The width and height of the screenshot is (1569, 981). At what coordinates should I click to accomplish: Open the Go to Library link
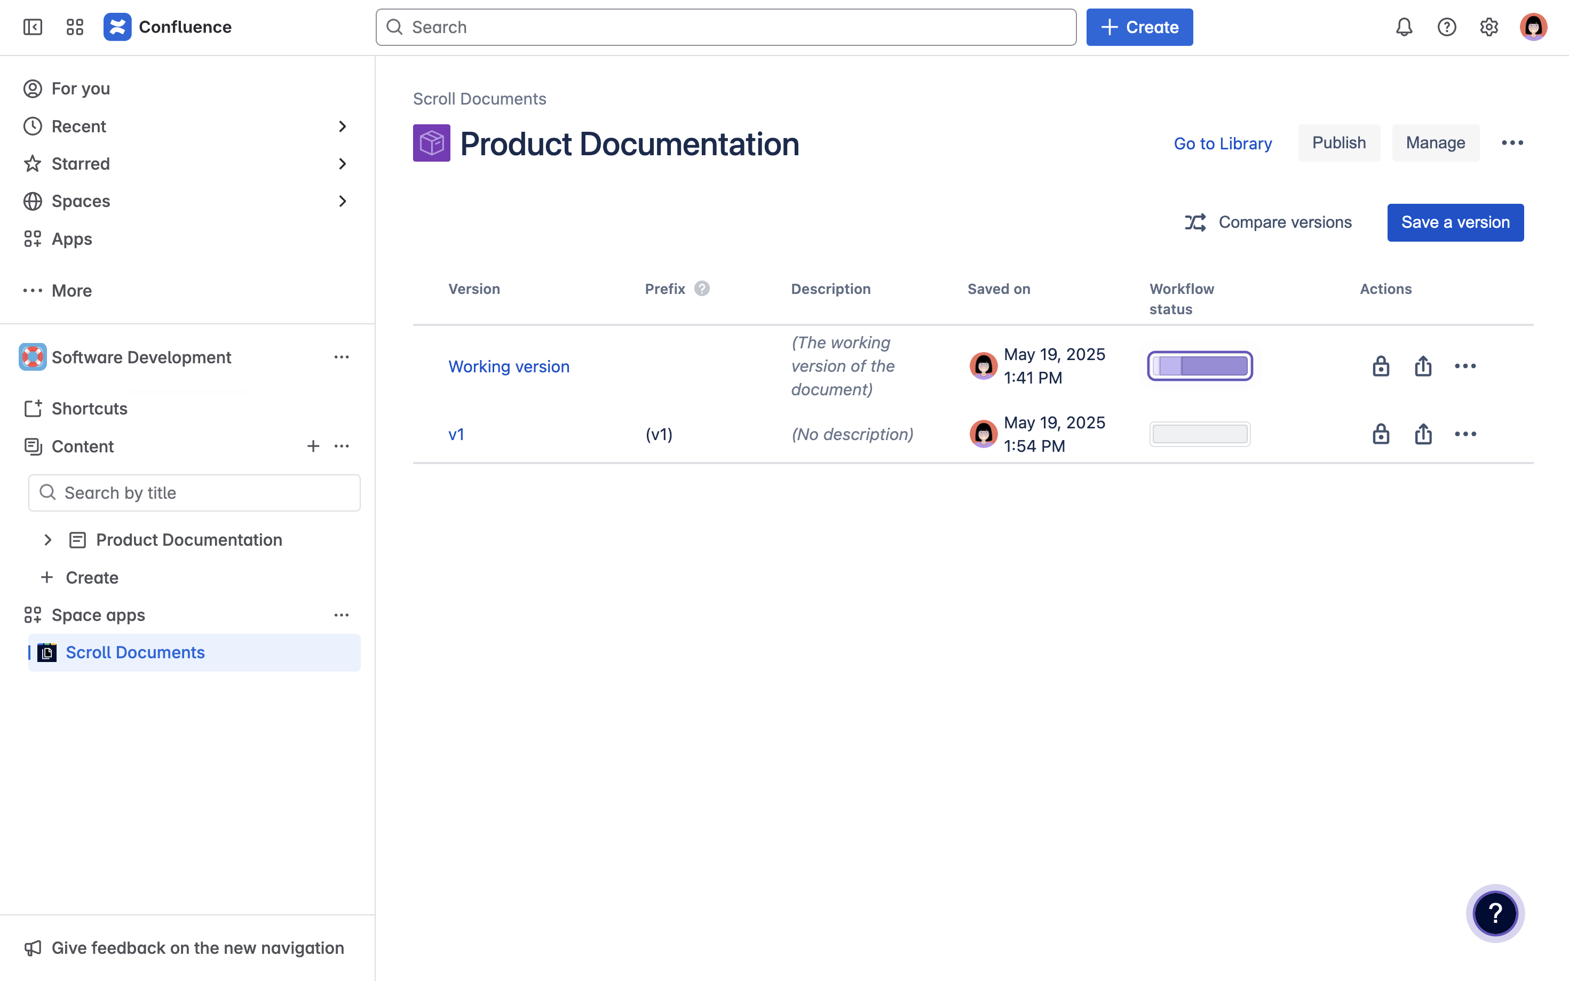(1223, 143)
